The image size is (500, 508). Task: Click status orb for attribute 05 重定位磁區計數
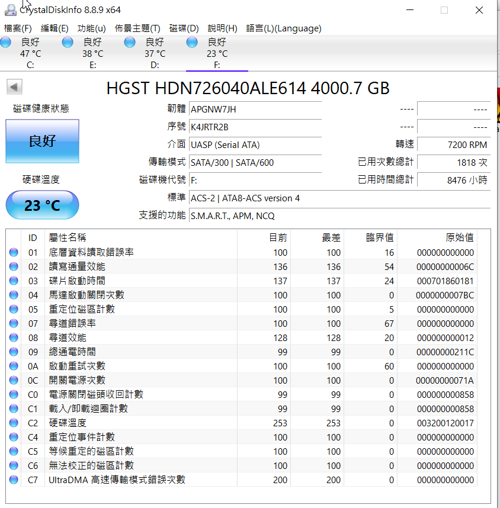click(14, 309)
